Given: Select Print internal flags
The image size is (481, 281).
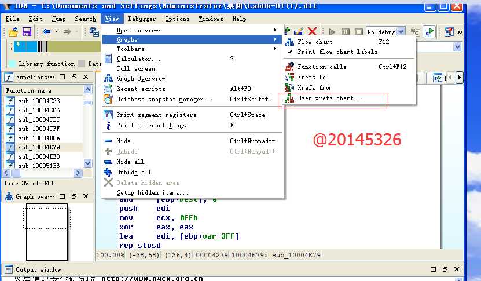Looking at the screenshot, I should click(x=193, y=125).
